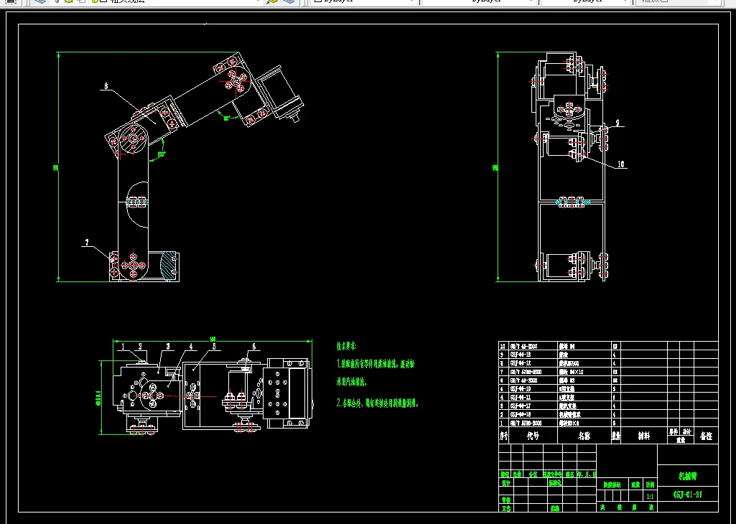The width and height of the screenshot is (736, 524).
Task: Select the hatched circular joint in front view
Action: click(x=133, y=139)
